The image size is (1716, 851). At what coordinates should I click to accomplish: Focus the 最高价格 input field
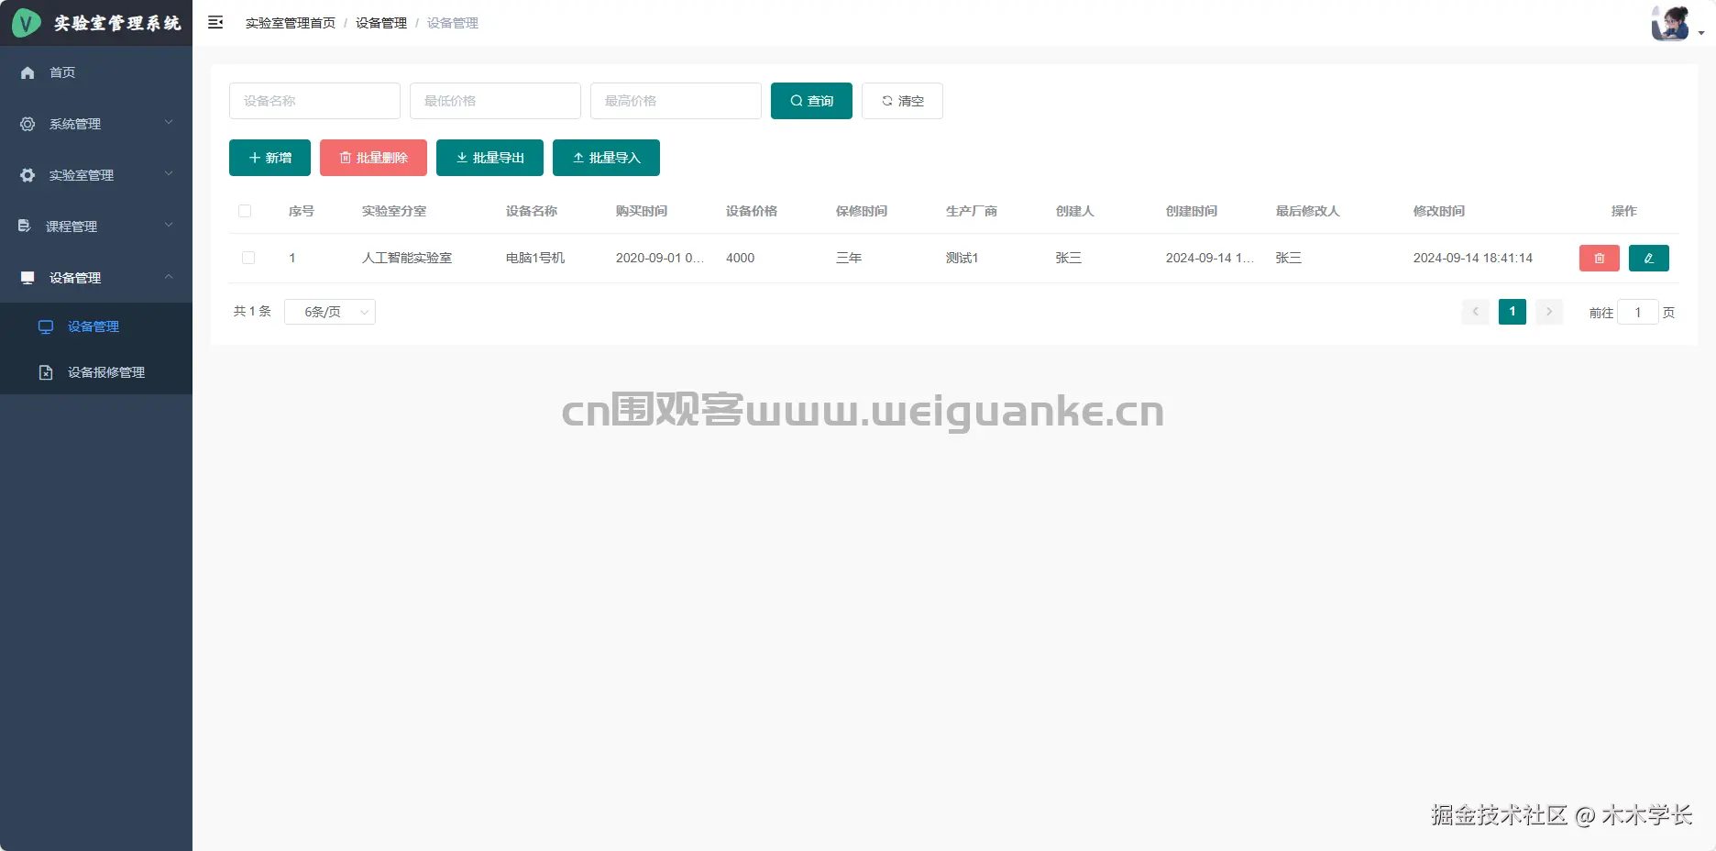coord(676,101)
